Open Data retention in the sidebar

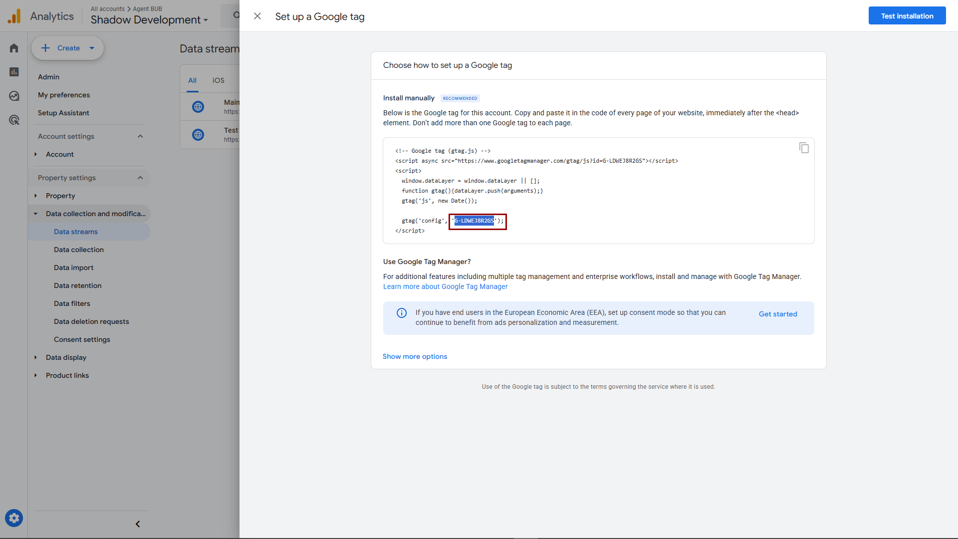point(78,285)
